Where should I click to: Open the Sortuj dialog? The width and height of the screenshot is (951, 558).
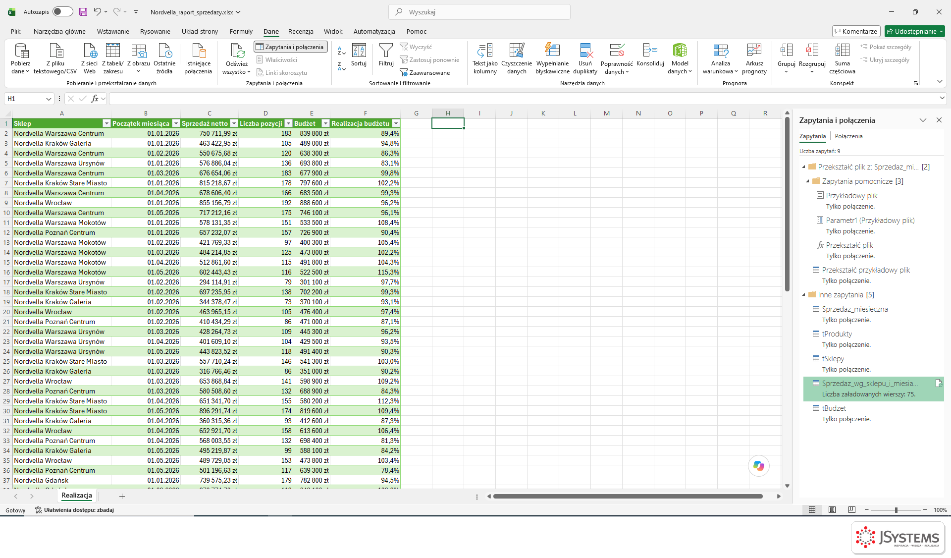359,55
